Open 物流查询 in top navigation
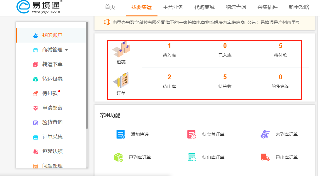The width and height of the screenshot is (320, 176). pyautogui.click(x=236, y=7)
